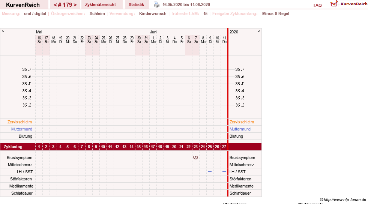The width and height of the screenshot is (368, 204).
Task: Click the left LH / SST row label
Action: pos(25,172)
